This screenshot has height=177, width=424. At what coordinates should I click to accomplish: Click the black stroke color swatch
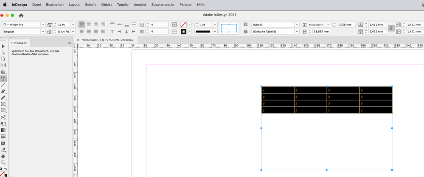(x=183, y=32)
